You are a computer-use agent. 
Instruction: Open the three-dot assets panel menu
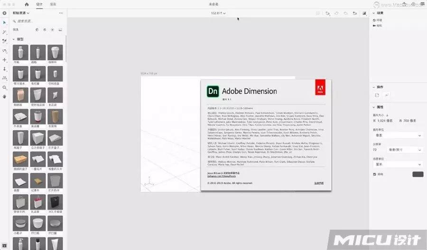click(x=61, y=13)
